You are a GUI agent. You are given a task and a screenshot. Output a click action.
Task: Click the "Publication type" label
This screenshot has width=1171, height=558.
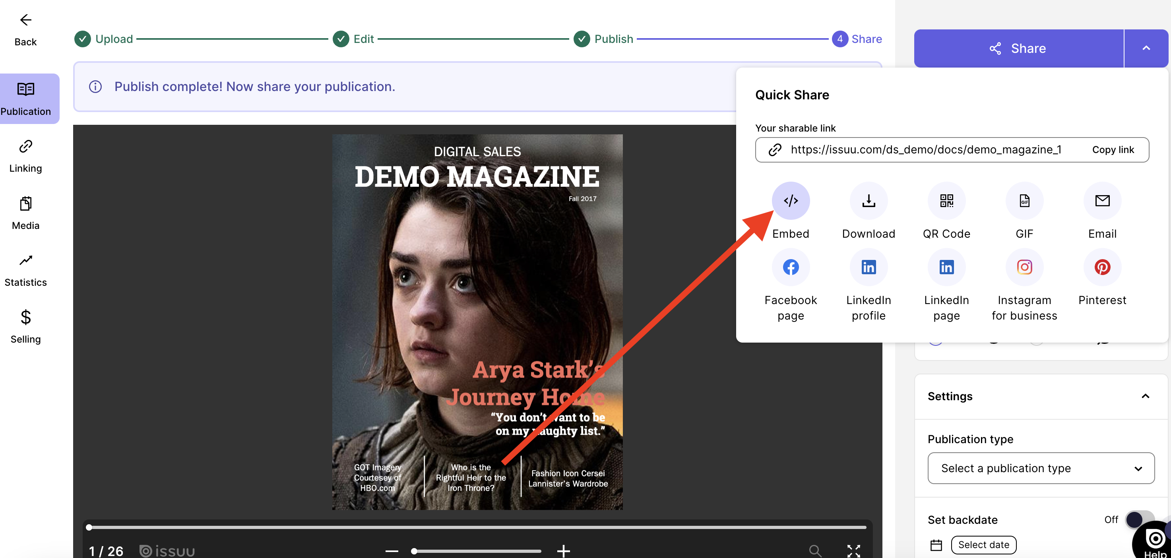[970, 439]
